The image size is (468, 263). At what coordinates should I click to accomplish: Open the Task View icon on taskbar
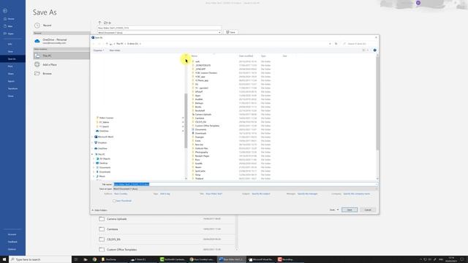click(x=76, y=259)
